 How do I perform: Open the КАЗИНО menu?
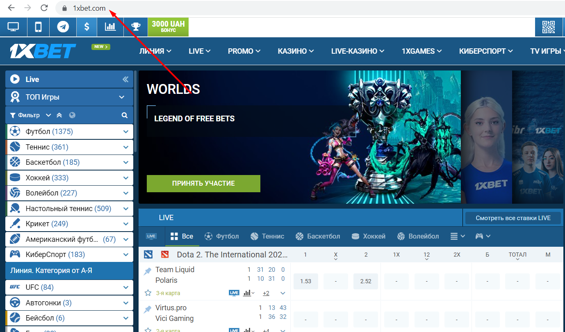coord(296,51)
